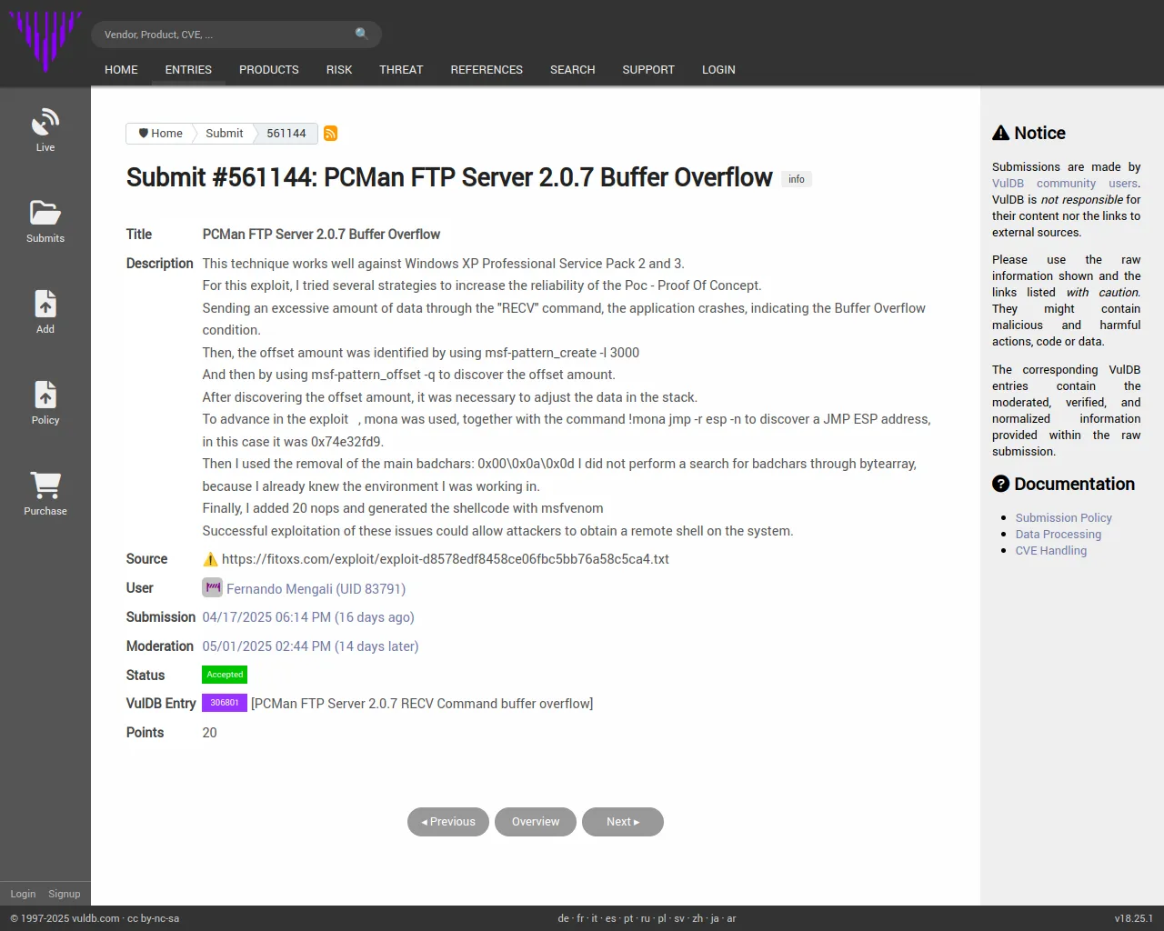Click the search magnifier icon
The height and width of the screenshot is (931, 1164).
362,34
